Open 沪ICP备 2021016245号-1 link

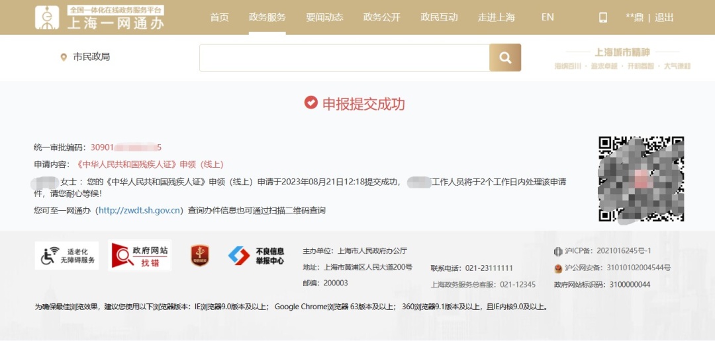(608, 251)
